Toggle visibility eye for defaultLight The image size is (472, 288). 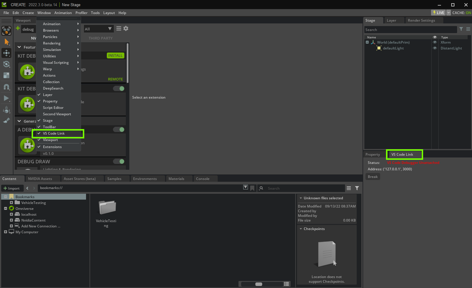pos(435,48)
